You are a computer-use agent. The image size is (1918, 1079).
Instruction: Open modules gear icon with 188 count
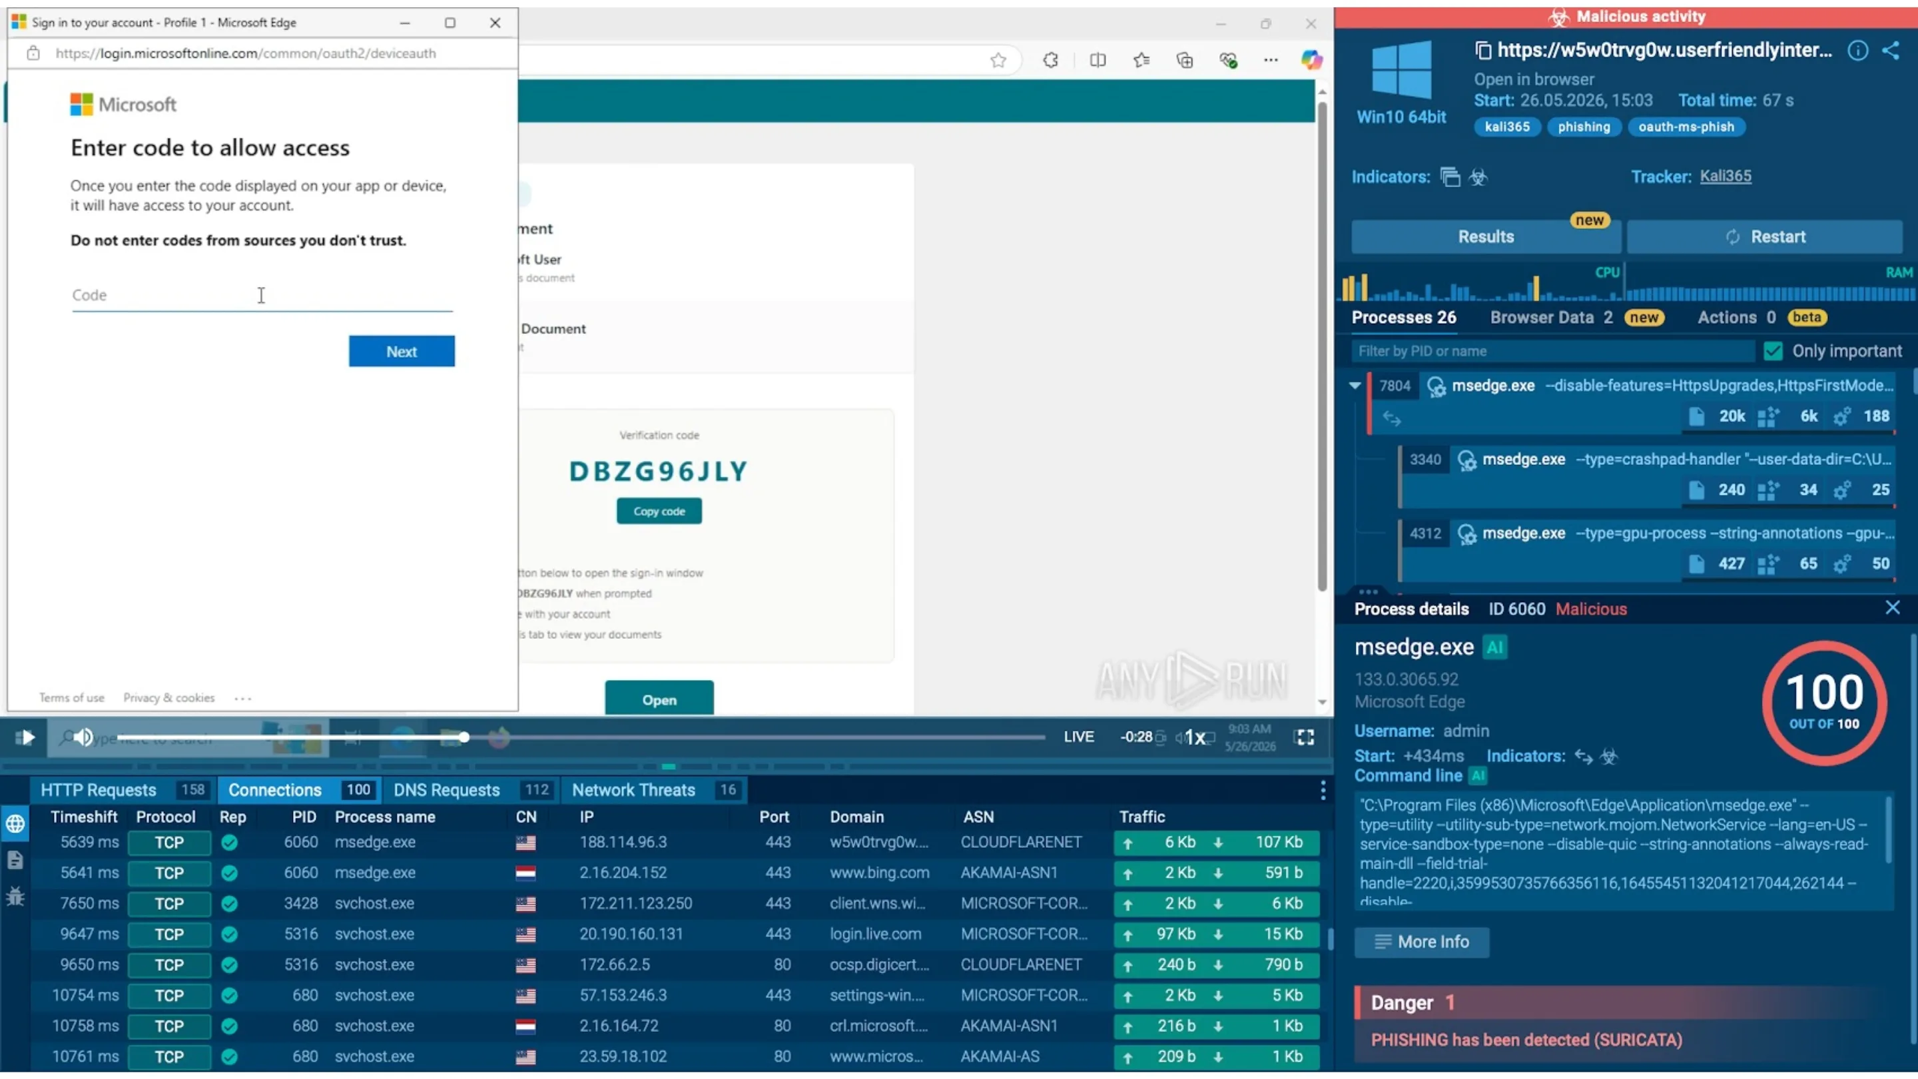tap(1842, 417)
